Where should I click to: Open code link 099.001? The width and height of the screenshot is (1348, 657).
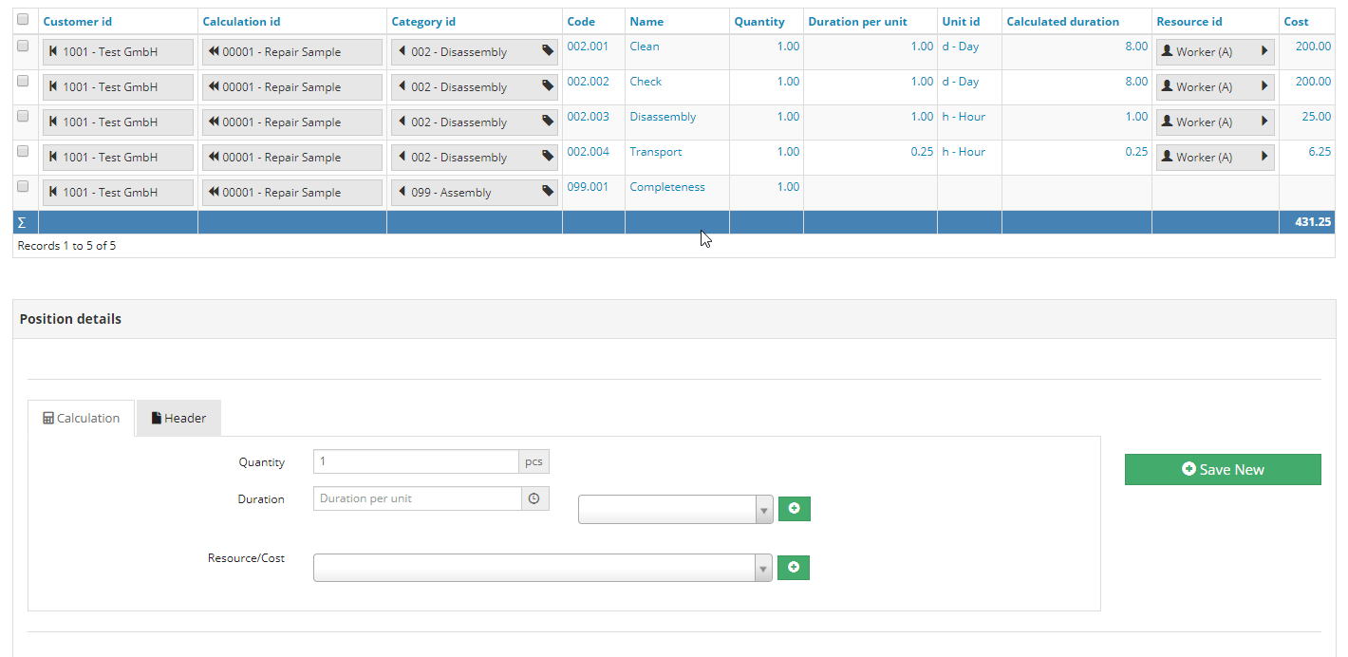point(588,187)
